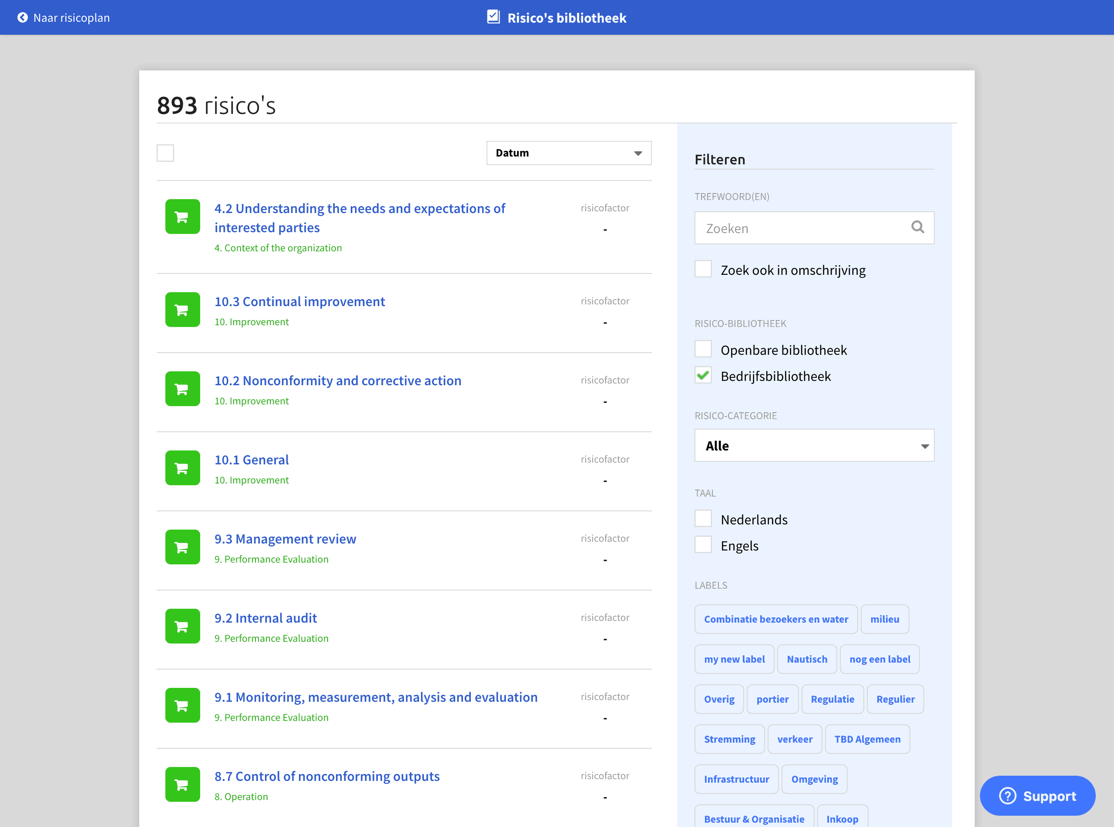Click cart icon for 9.3 Management review
The width and height of the screenshot is (1114, 827).
[182, 547]
